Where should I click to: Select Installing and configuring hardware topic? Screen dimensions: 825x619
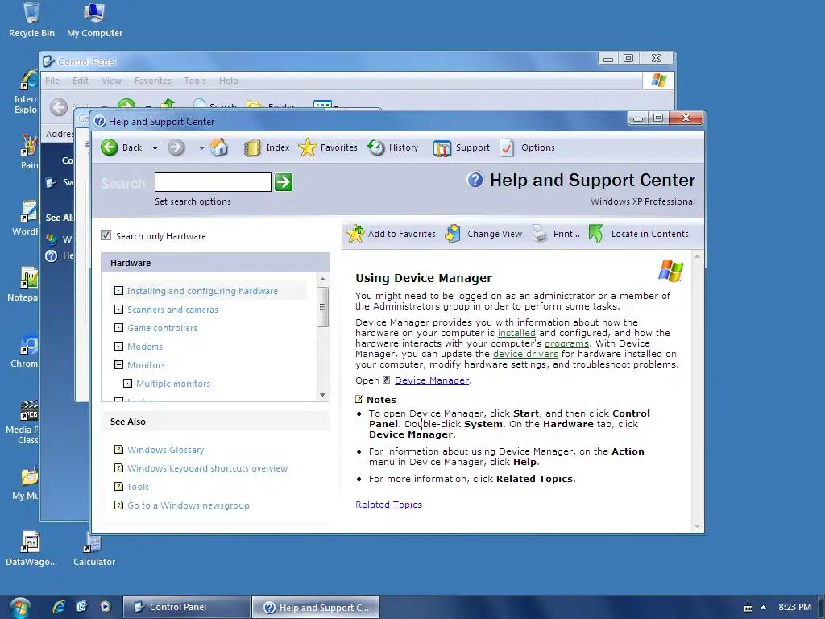pyautogui.click(x=202, y=291)
